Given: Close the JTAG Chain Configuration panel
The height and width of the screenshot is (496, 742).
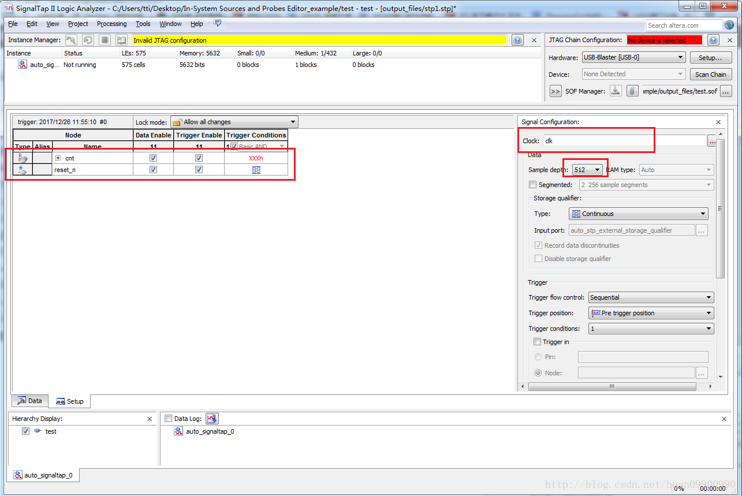Looking at the screenshot, I should (730, 40).
